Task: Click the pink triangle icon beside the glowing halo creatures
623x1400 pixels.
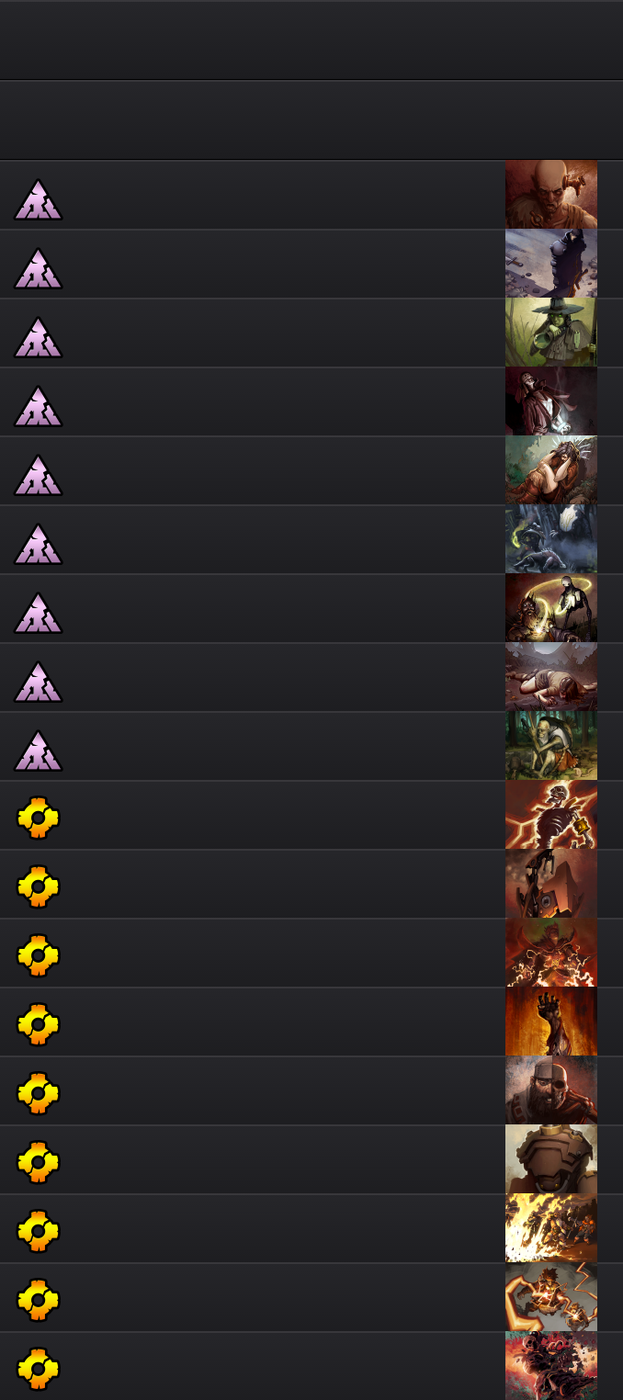Action: [x=38, y=613]
